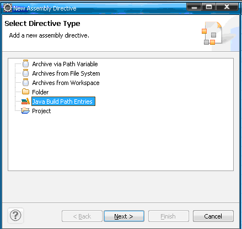Click the disabled < Back button
Viewport: 242px width, 229px height.
[82, 216]
